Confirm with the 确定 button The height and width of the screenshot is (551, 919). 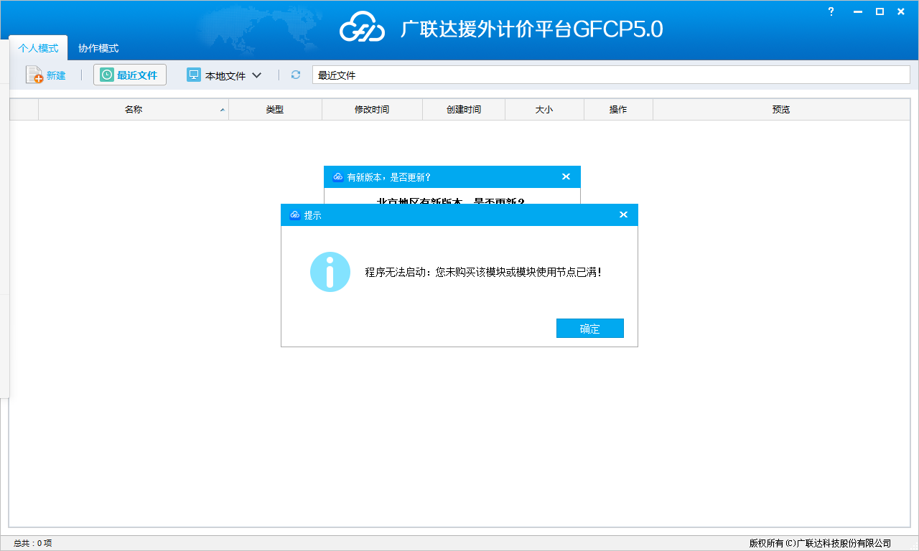click(590, 329)
